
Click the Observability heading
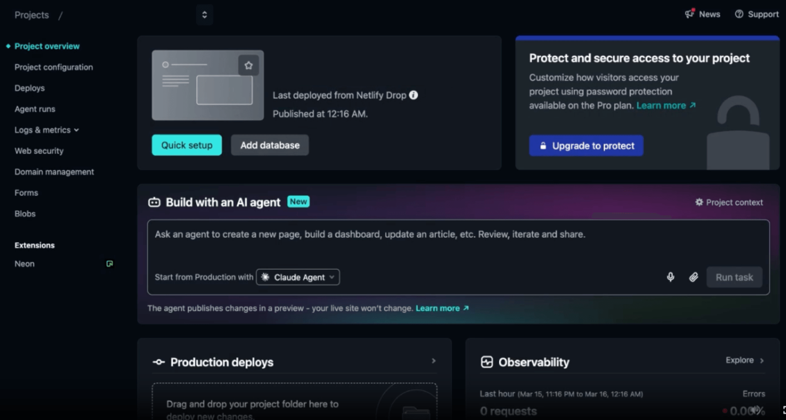534,362
